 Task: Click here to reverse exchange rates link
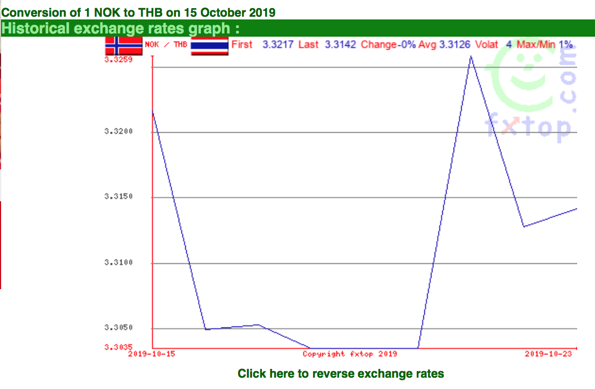tap(341, 373)
